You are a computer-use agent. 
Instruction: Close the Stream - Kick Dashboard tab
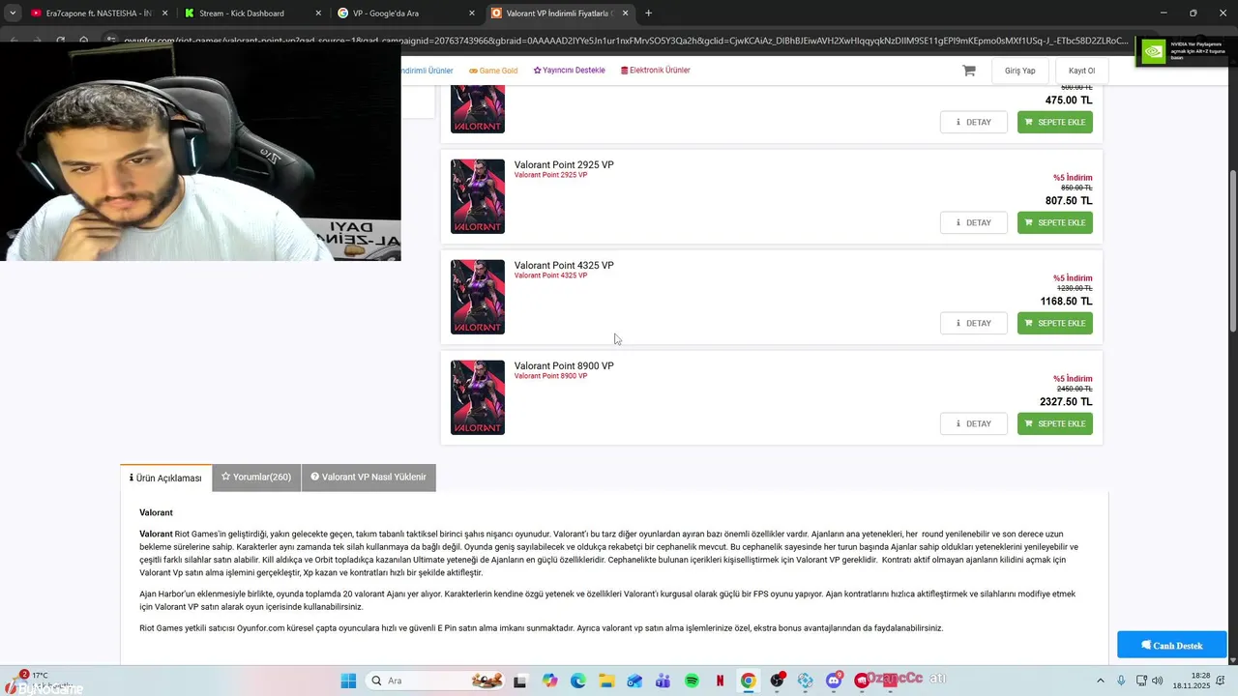pyautogui.click(x=318, y=13)
